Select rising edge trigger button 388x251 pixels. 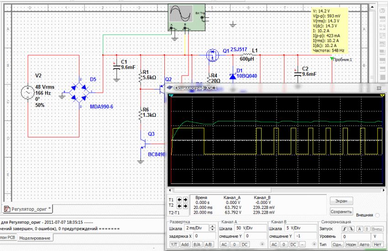pos(346,228)
